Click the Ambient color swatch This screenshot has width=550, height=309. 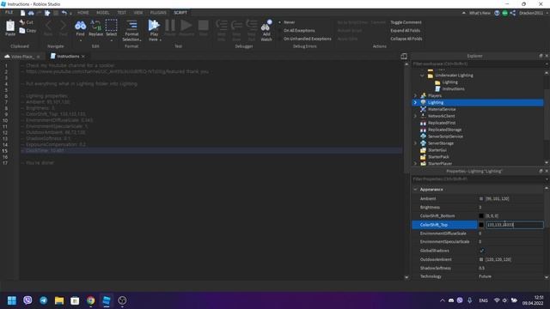(481, 198)
